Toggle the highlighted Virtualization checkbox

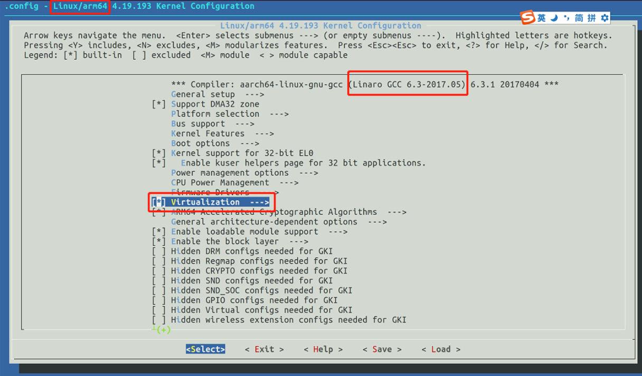pyautogui.click(x=159, y=202)
